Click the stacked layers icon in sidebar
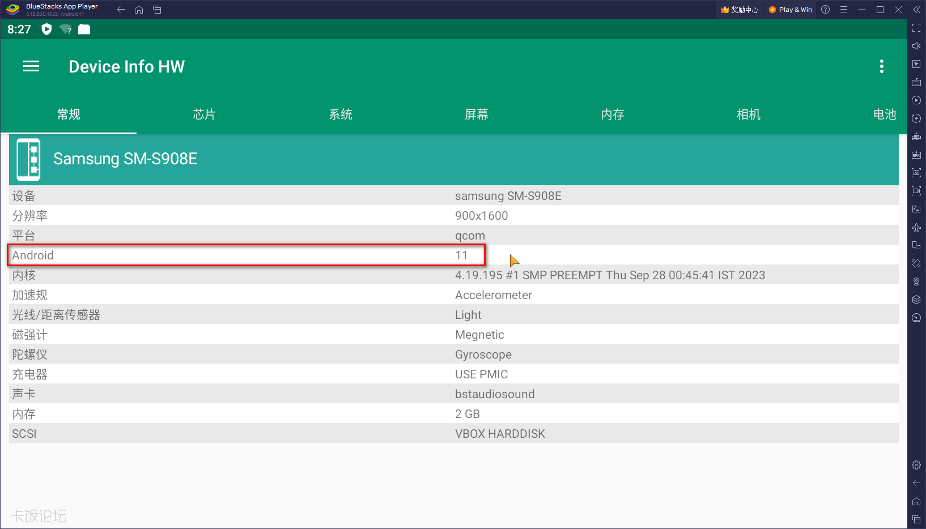 pos(916,300)
